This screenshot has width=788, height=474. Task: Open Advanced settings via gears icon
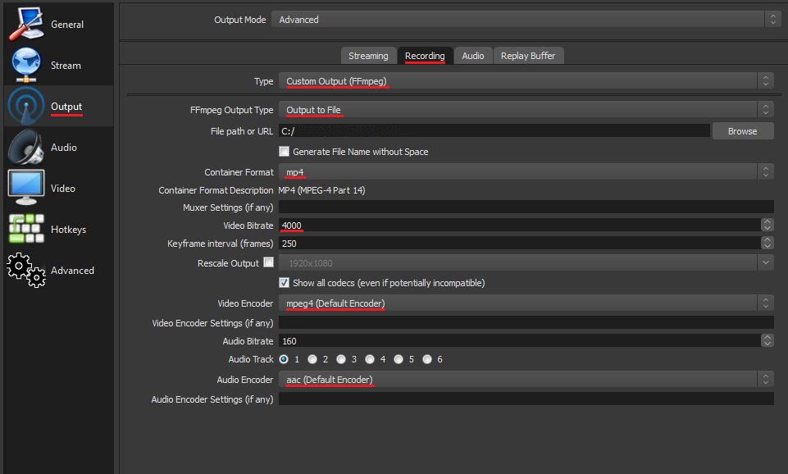pos(26,271)
